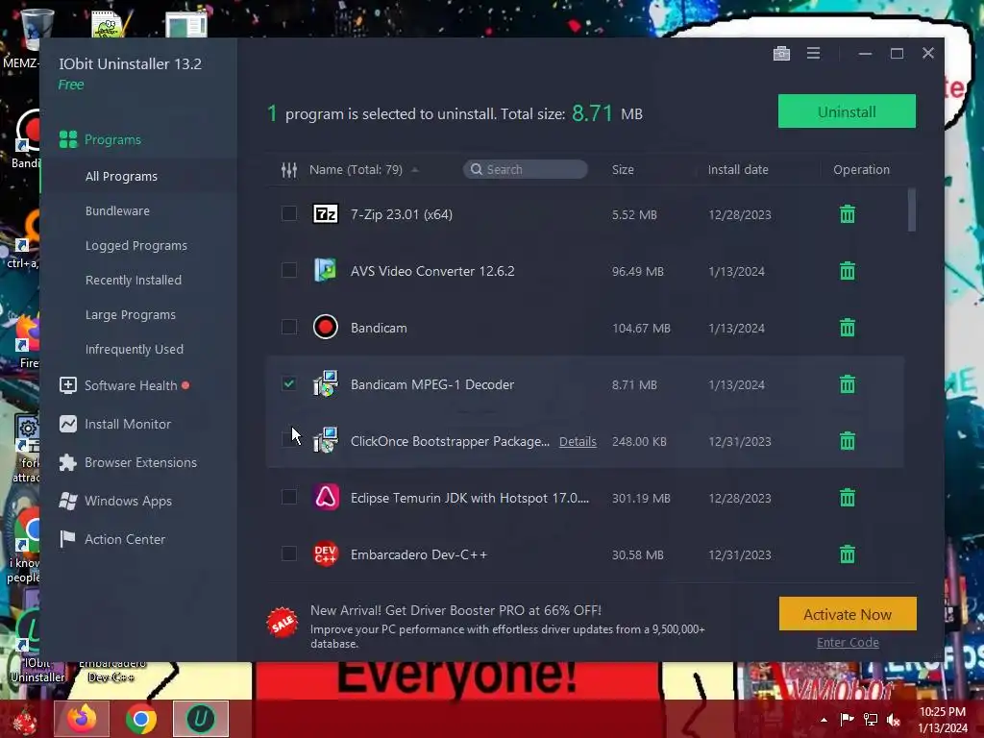Show hidden tray icons arrow
The width and height of the screenshot is (984, 738).
[824, 720]
